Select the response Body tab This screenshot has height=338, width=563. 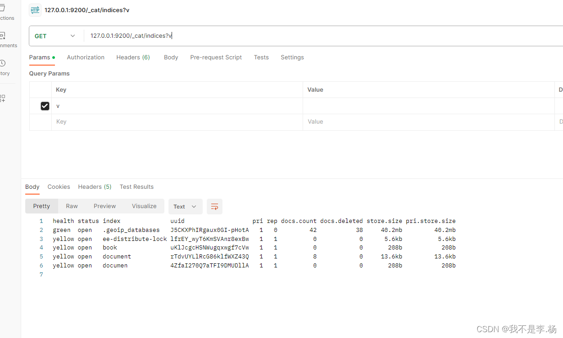(x=32, y=187)
